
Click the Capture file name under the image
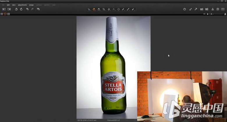coord(114,120)
